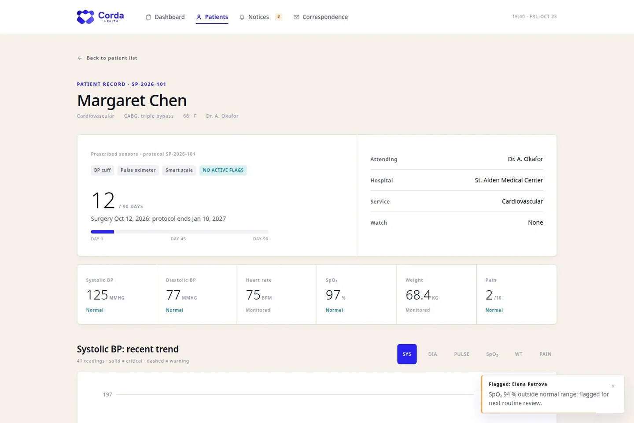Click the DAY 90 progress label

coord(261,239)
